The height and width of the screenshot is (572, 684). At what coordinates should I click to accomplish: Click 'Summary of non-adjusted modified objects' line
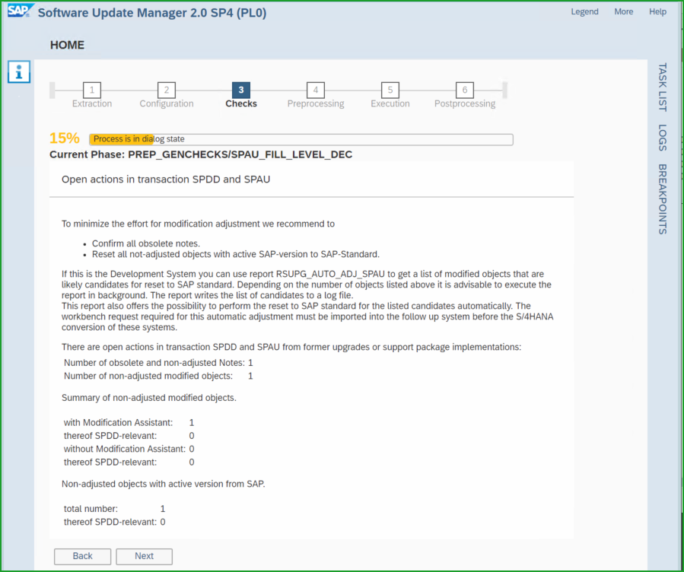pyautogui.click(x=149, y=398)
